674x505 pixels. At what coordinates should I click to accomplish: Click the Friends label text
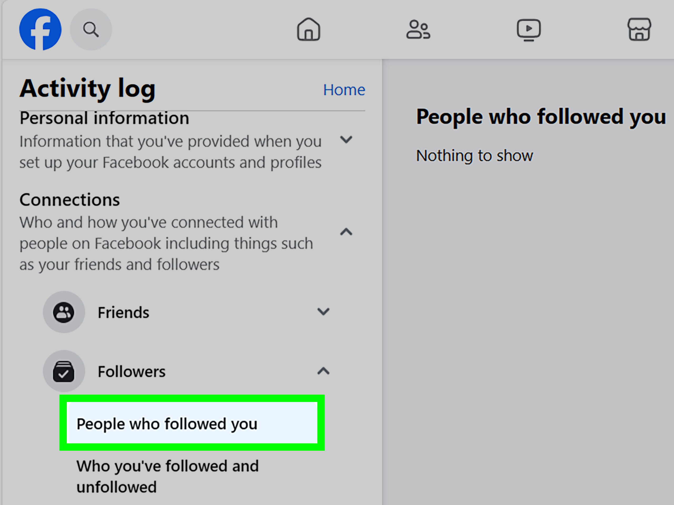coord(123,312)
